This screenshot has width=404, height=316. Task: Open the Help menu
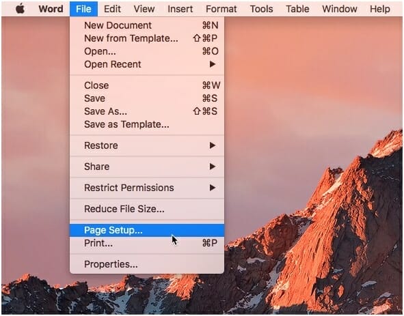pyautogui.click(x=380, y=9)
